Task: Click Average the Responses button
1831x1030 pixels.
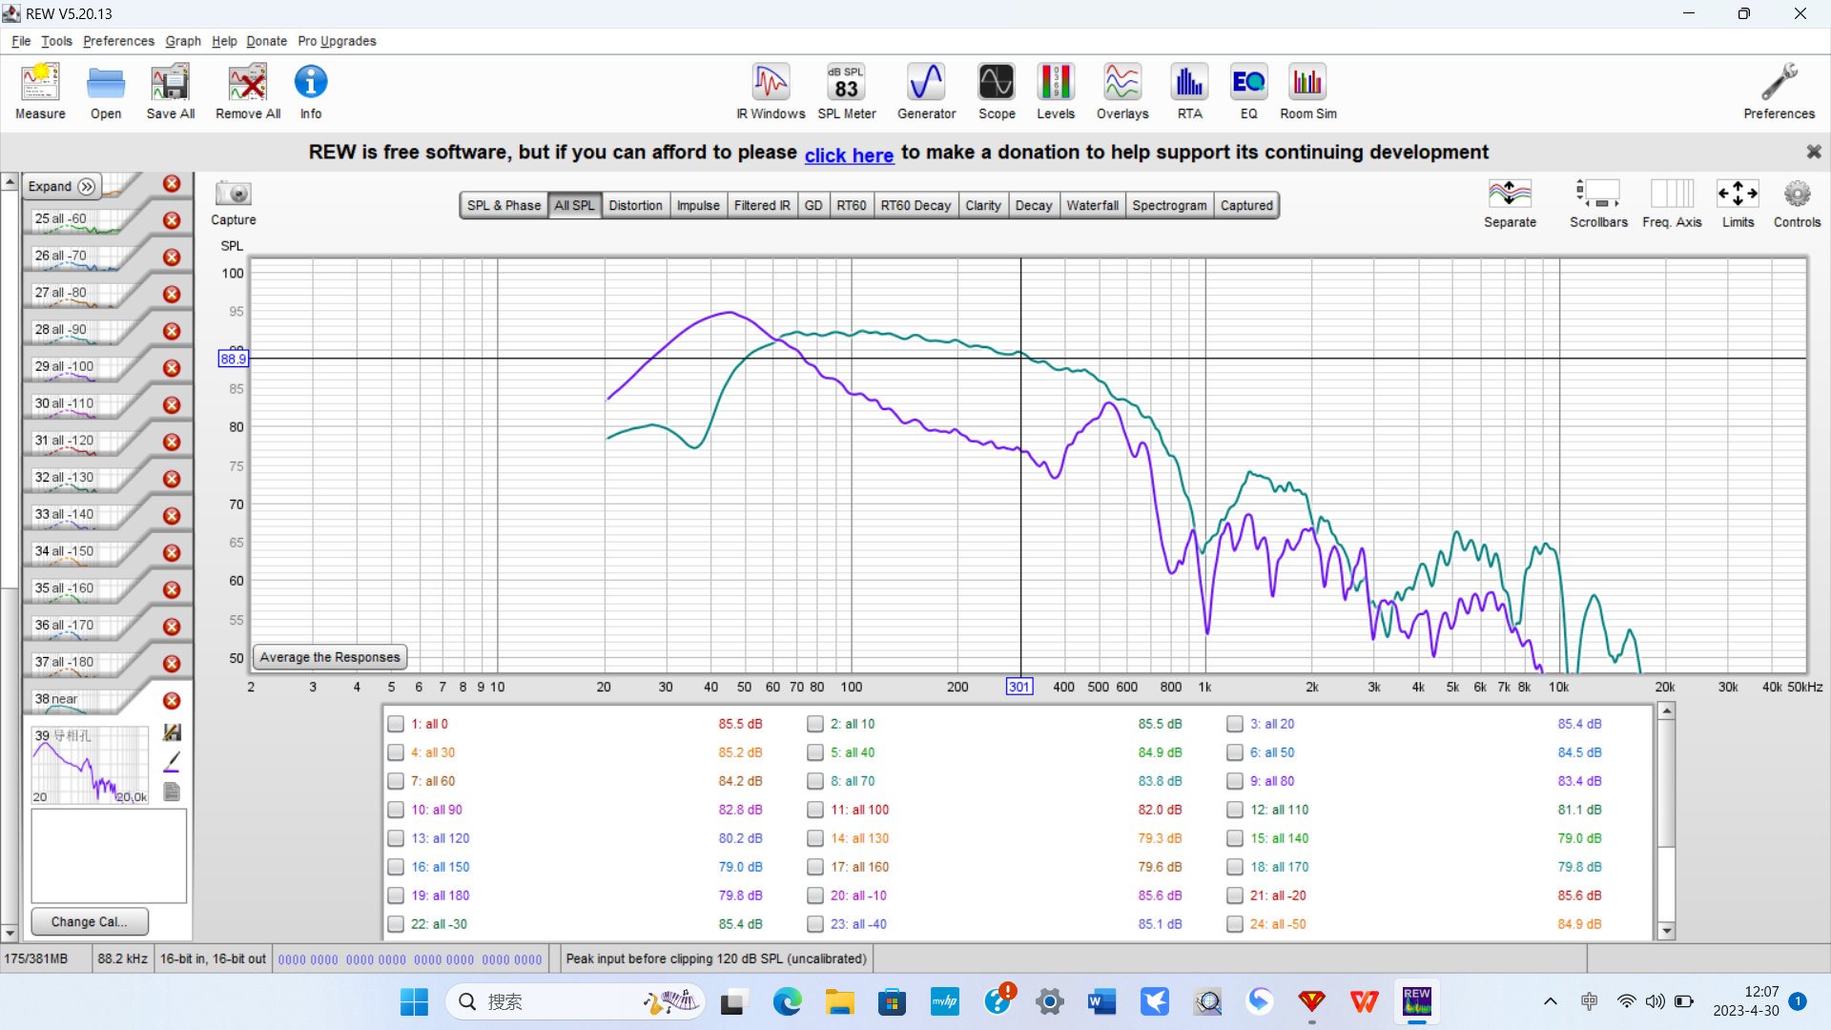Action: tap(330, 657)
